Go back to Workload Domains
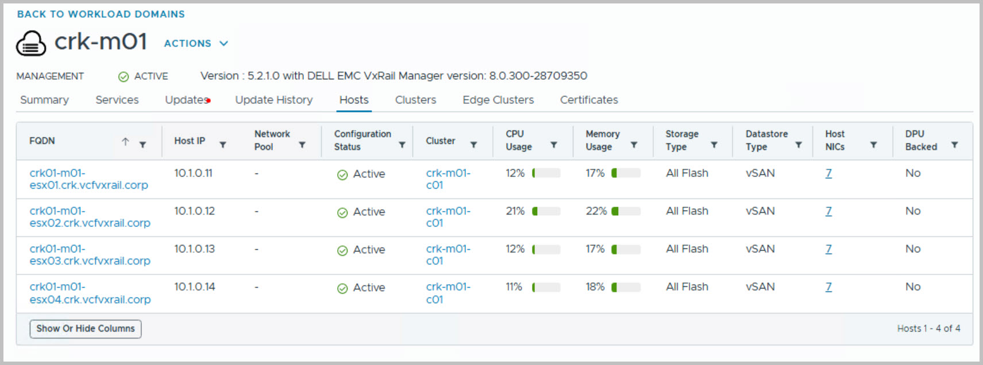This screenshot has height=365, width=983. tap(101, 14)
